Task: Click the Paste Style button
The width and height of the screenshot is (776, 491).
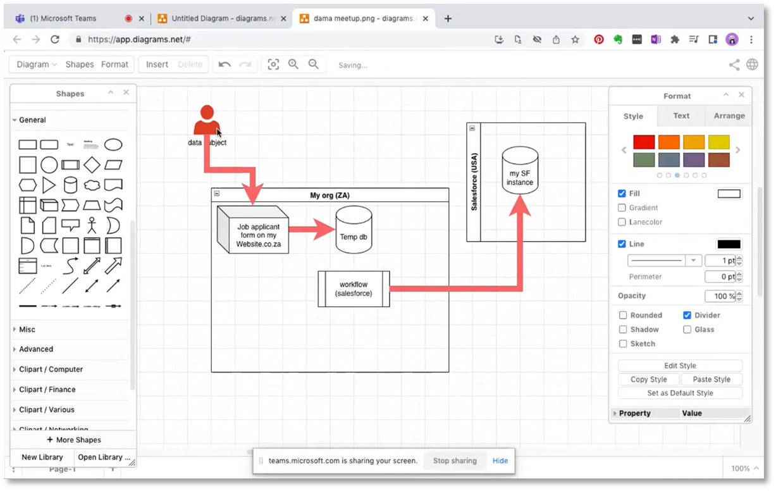Action: tap(711, 380)
